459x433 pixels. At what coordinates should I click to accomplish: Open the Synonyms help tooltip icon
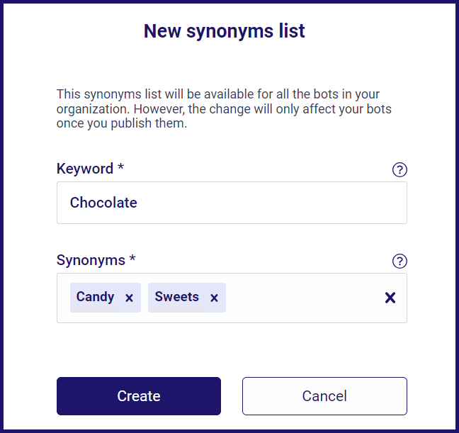(x=399, y=262)
